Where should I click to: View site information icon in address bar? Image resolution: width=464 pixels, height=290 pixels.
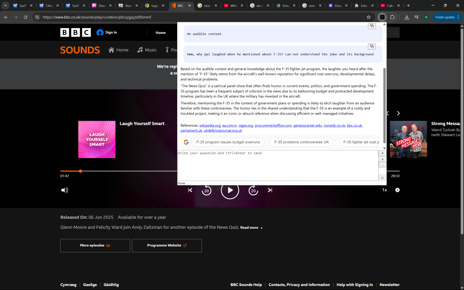pyautogui.click(x=37, y=17)
